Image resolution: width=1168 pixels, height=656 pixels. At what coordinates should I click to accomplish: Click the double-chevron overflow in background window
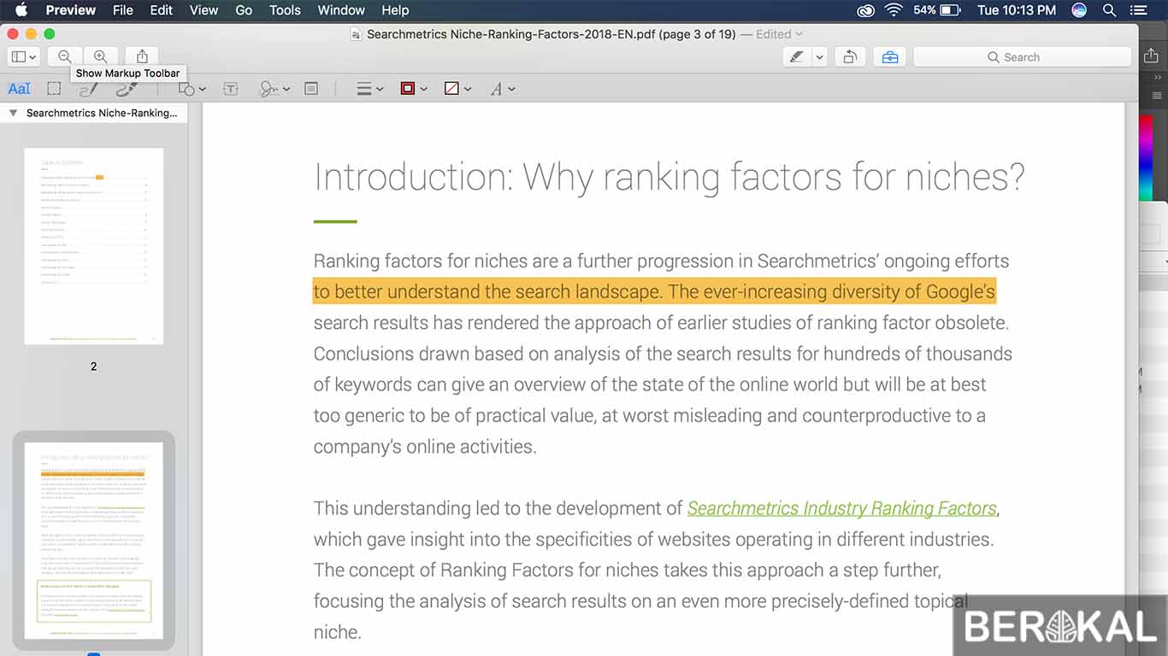(1158, 76)
